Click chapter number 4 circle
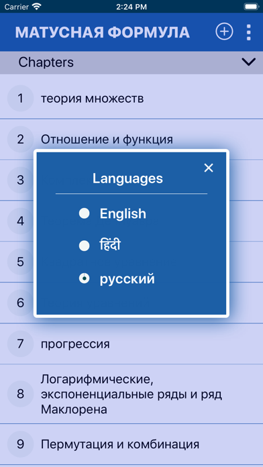 click(20, 221)
